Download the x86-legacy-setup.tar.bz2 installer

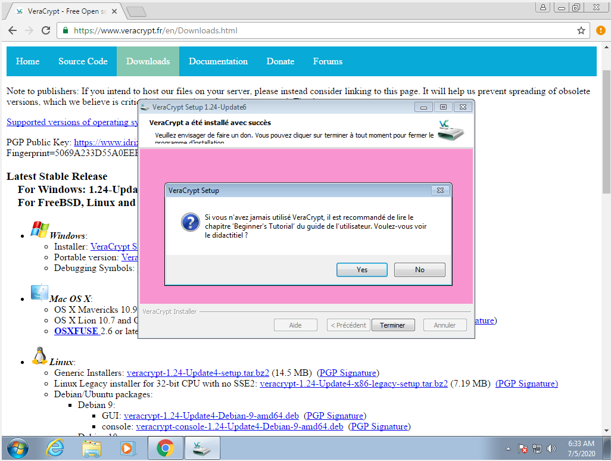[354, 384]
